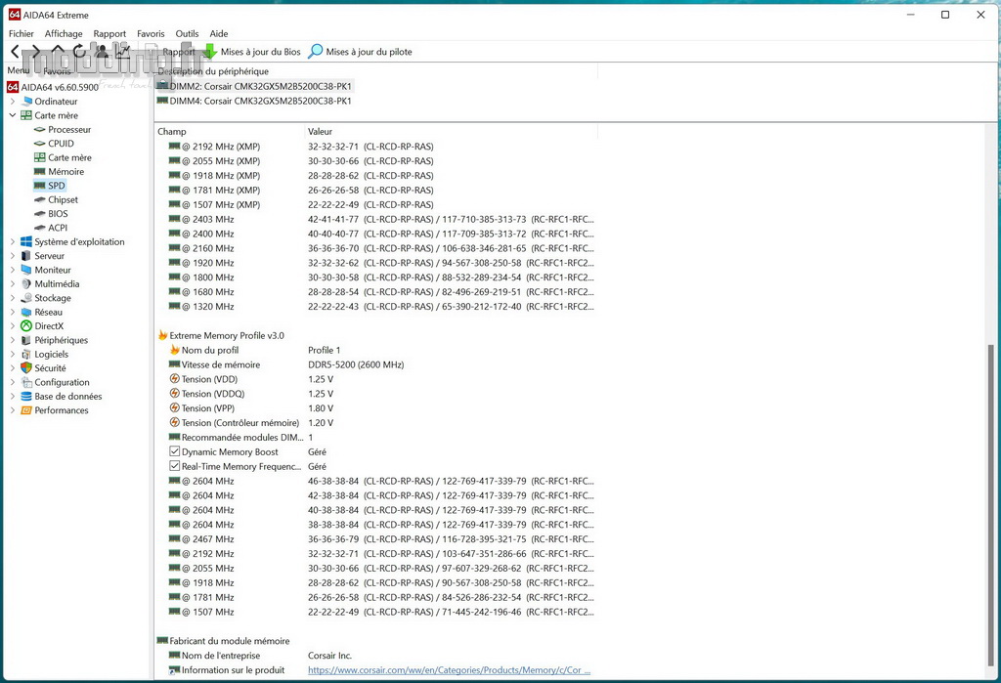The image size is (1001, 683).
Task: Click Mises à jour du Bios
Action: pos(251,52)
